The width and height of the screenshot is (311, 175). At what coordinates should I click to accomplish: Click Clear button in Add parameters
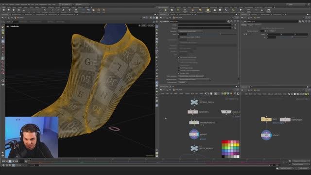273,31
